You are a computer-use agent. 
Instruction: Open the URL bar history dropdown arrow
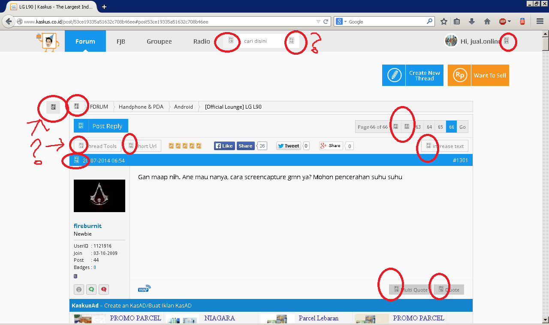pyautogui.click(x=318, y=21)
